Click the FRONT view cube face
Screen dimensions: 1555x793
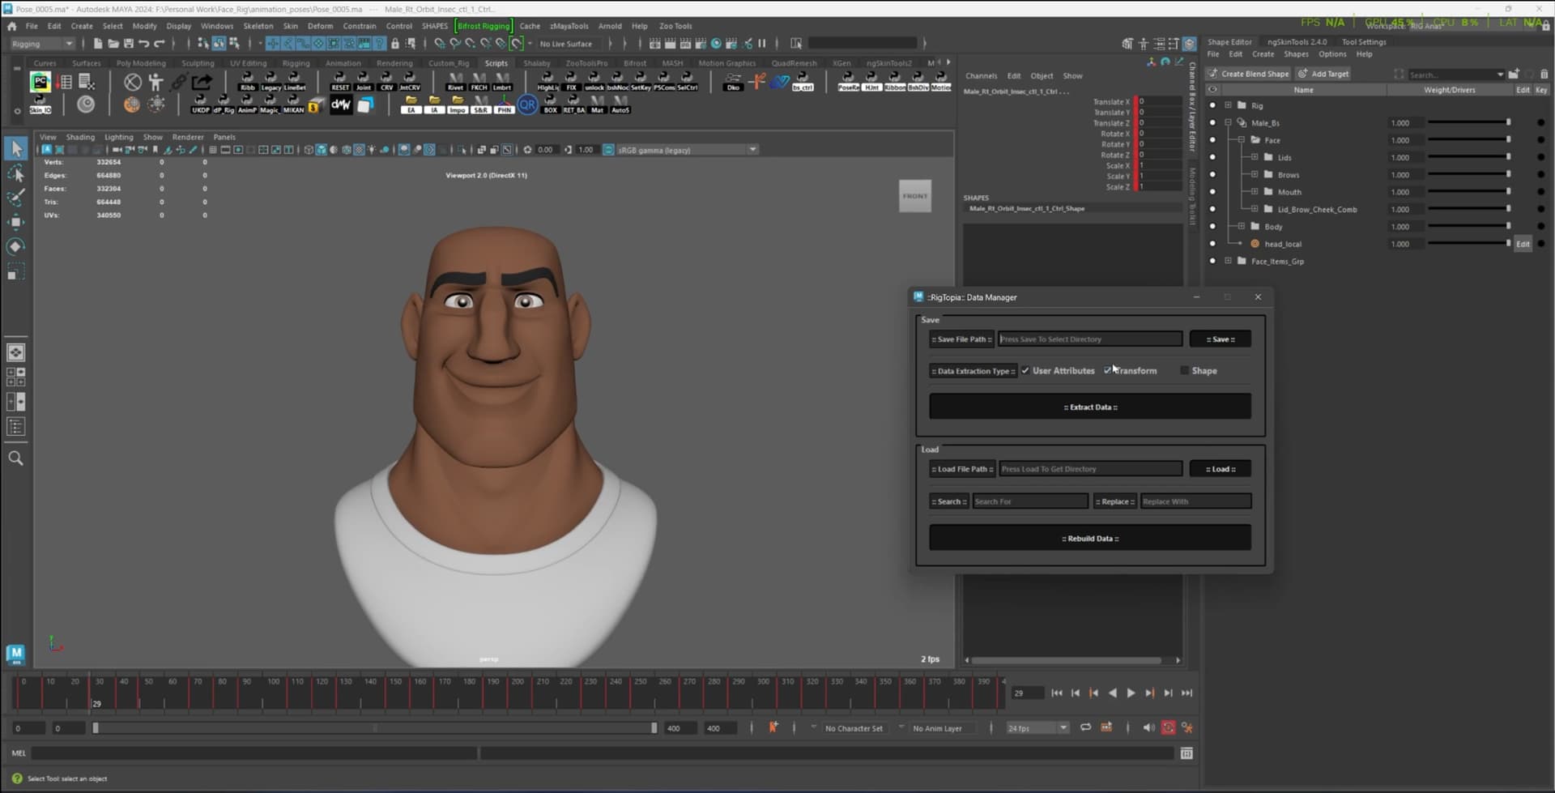(914, 196)
